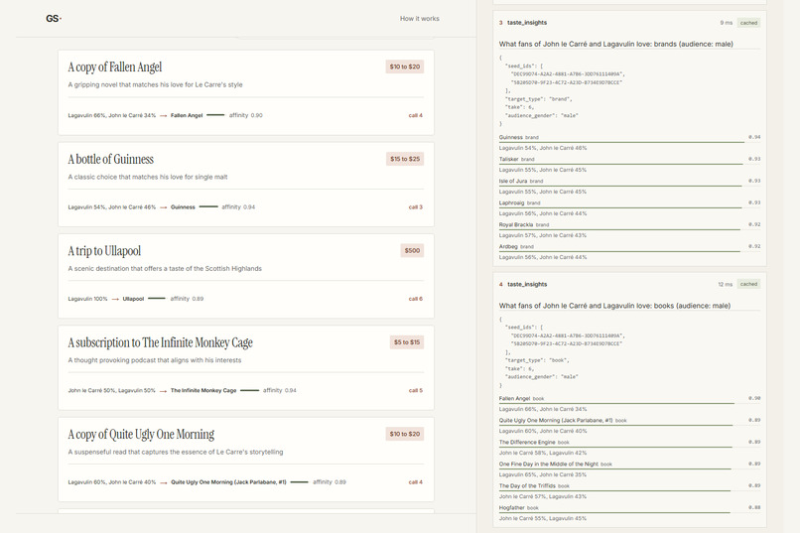Click 'A thought provoking podcast' description

[x=155, y=360]
